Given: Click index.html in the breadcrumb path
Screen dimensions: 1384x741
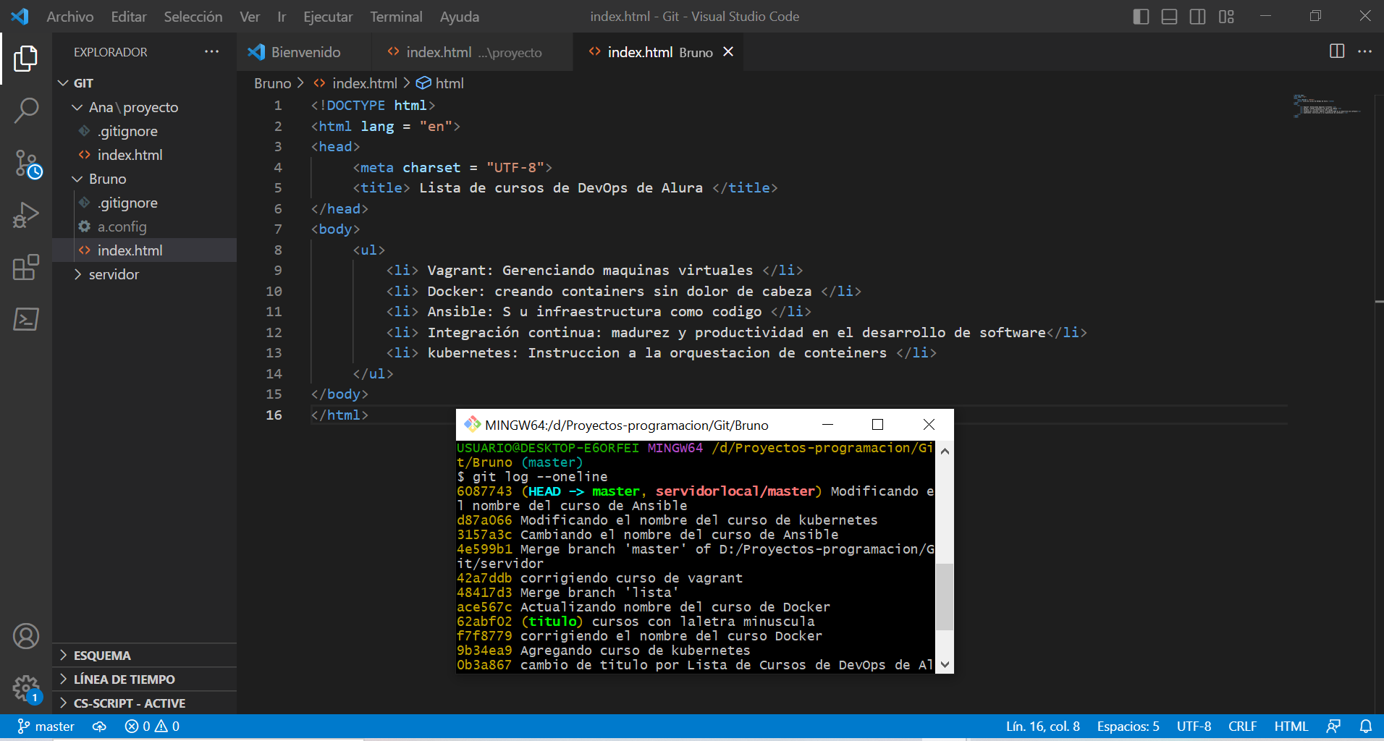Looking at the screenshot, I should tap(365, 83).
